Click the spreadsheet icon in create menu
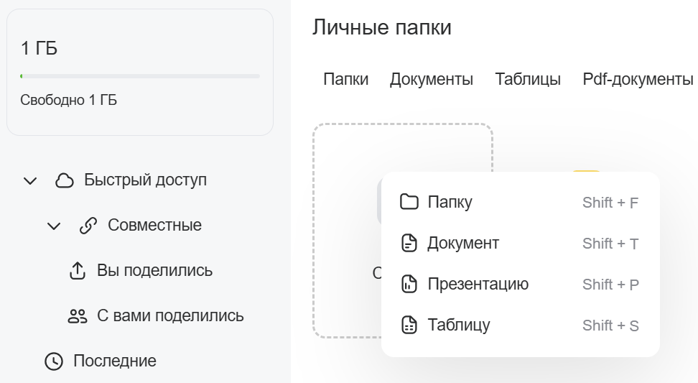This screenshot has height=383, width=698. [409, 326]
